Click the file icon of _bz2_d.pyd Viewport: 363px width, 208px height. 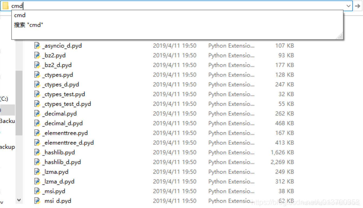[x=37, y=65]
